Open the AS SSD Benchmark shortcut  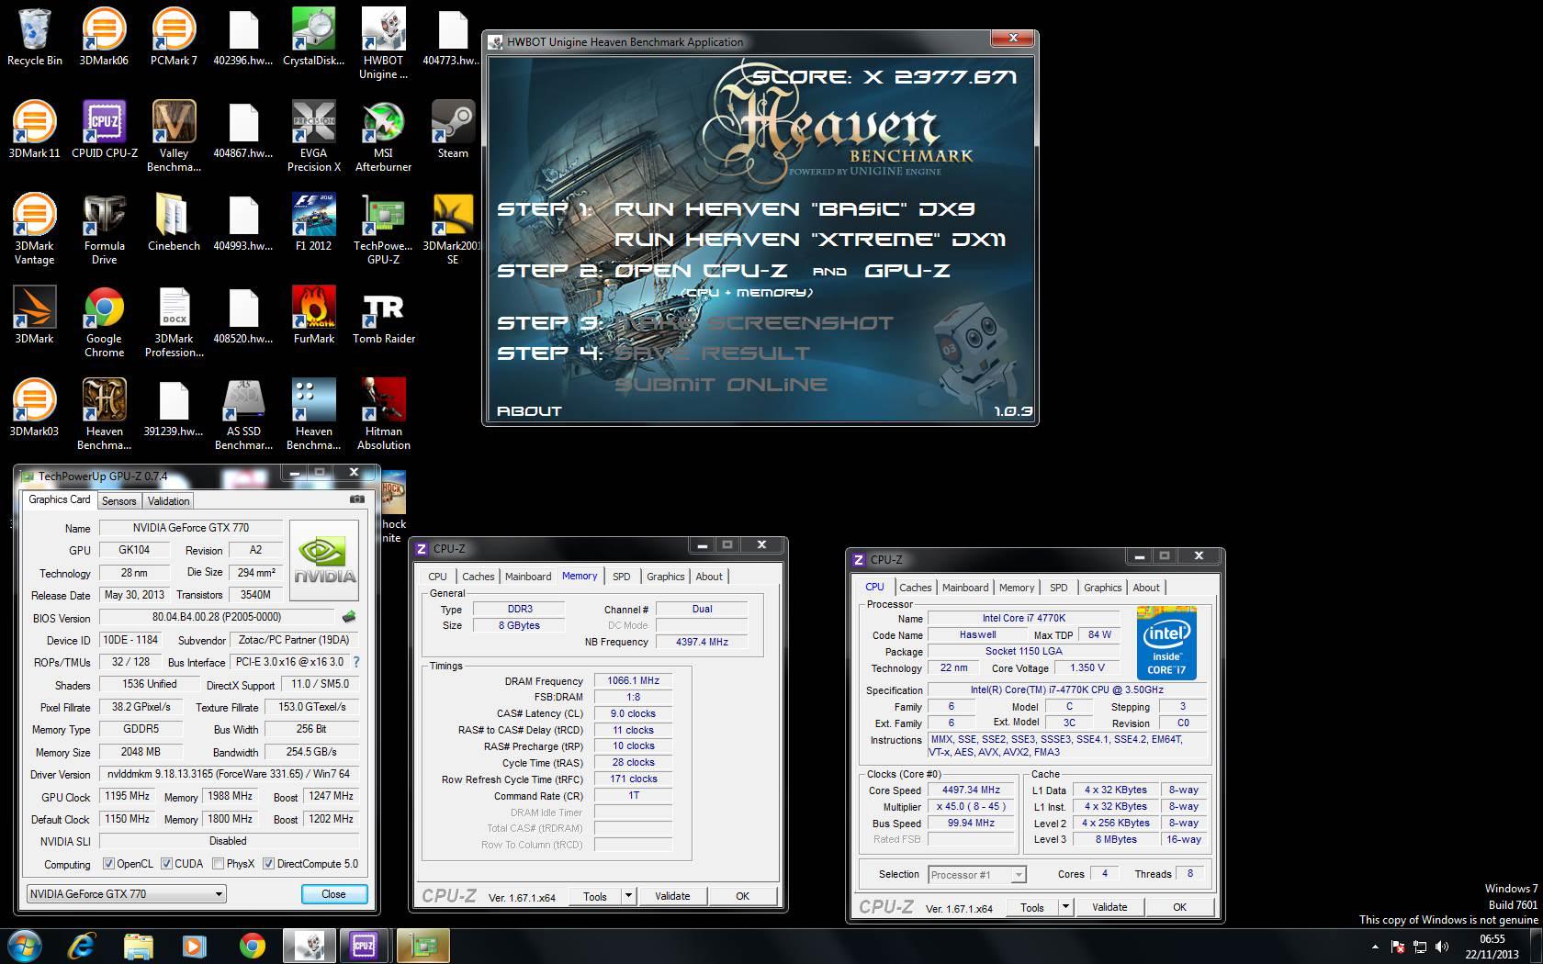coord(243,415)
